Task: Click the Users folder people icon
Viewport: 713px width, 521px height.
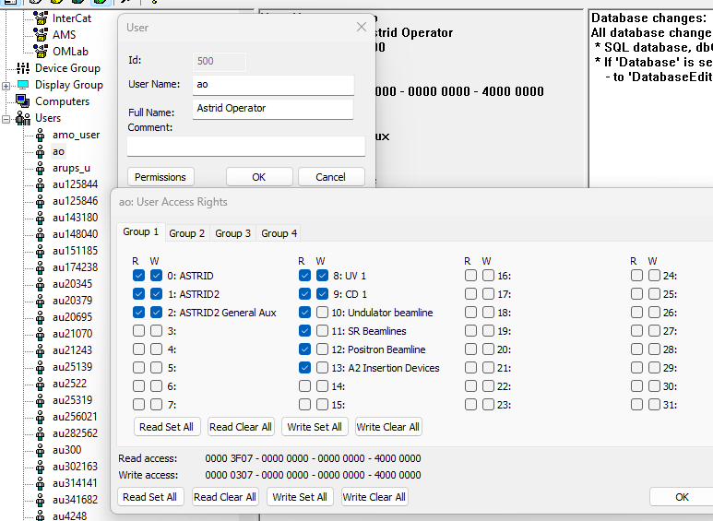Action: click(x=23, y=119)
